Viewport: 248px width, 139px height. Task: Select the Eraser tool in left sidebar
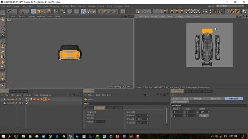click(x=3, y=52)
